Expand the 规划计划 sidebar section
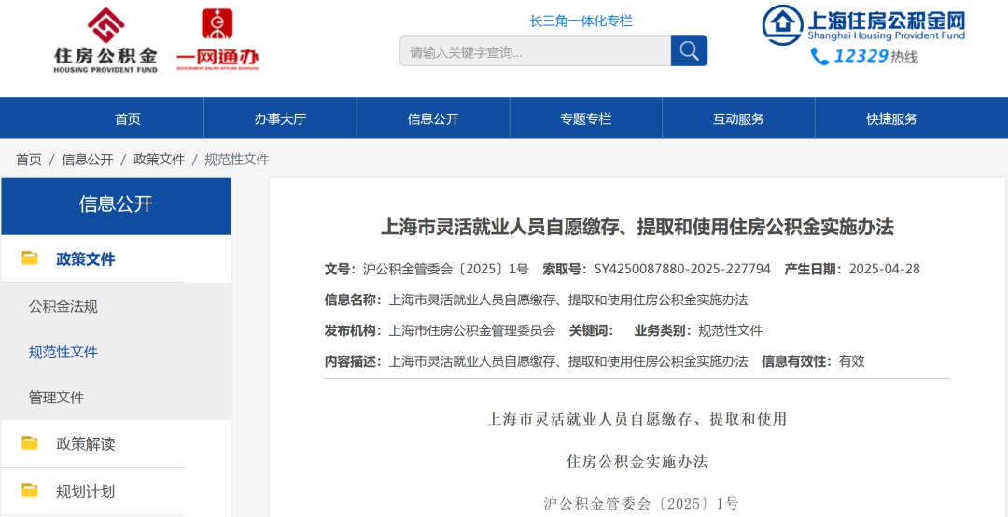Image resolution: width=1008 pixels, height=517 pixels. point(86,492)
